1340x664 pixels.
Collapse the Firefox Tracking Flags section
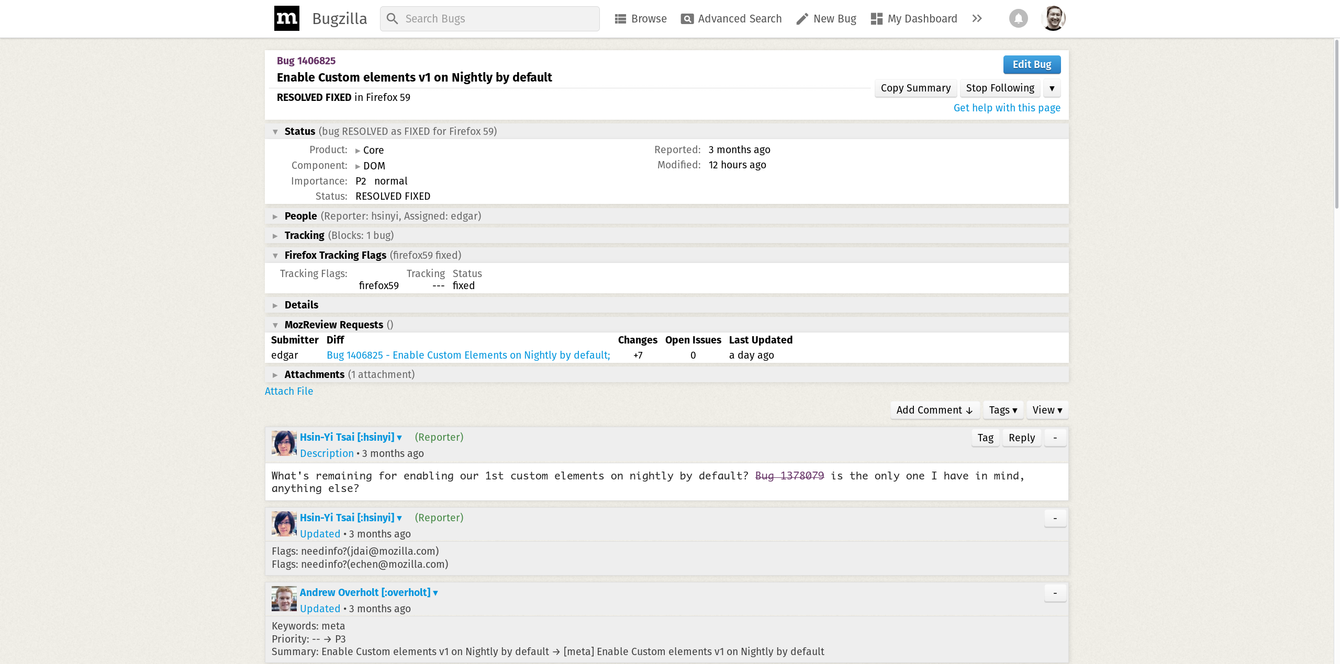pos(275,256)
